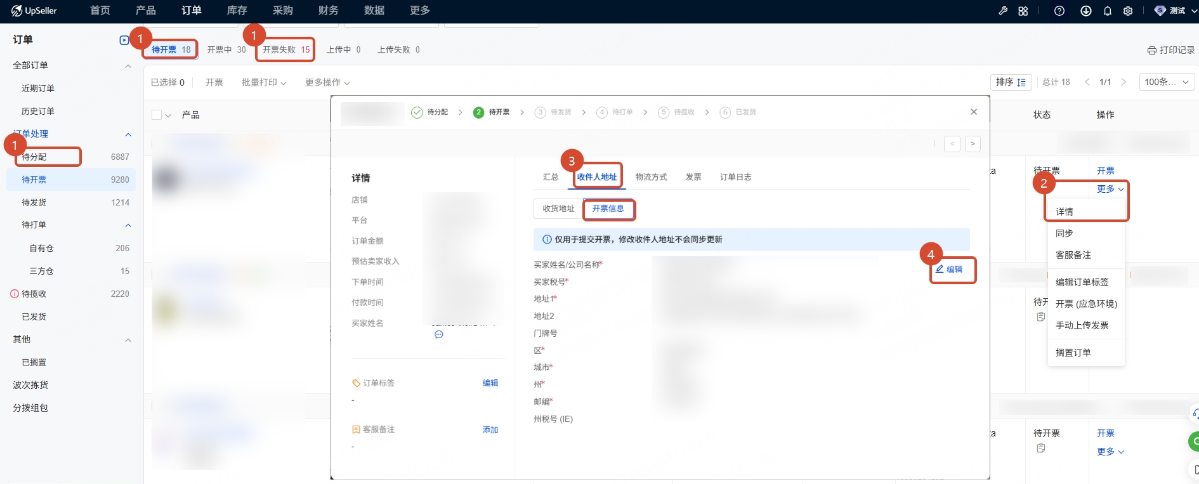
Task: Click 编辑 link beside 订单标签
Action: click(x=490, y=383)
